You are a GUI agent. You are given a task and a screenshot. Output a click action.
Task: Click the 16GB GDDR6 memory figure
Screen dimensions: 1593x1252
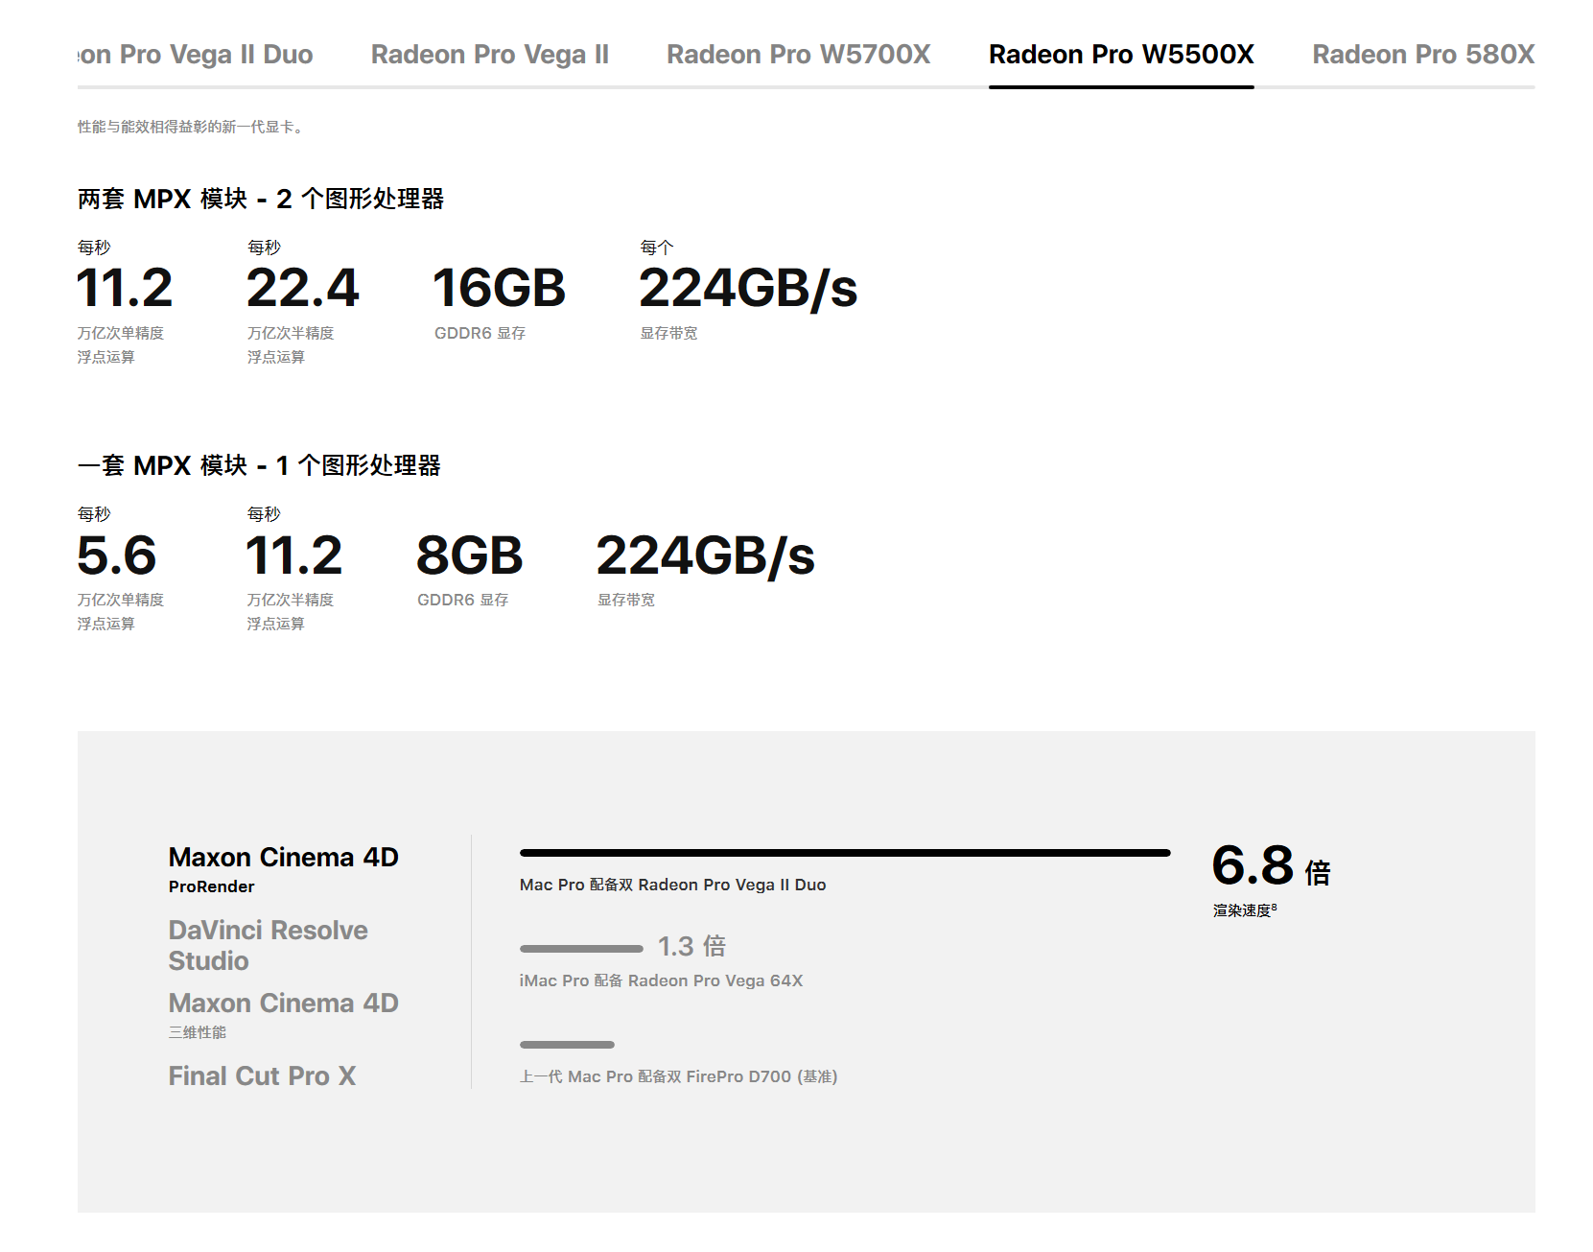(499, 289)
